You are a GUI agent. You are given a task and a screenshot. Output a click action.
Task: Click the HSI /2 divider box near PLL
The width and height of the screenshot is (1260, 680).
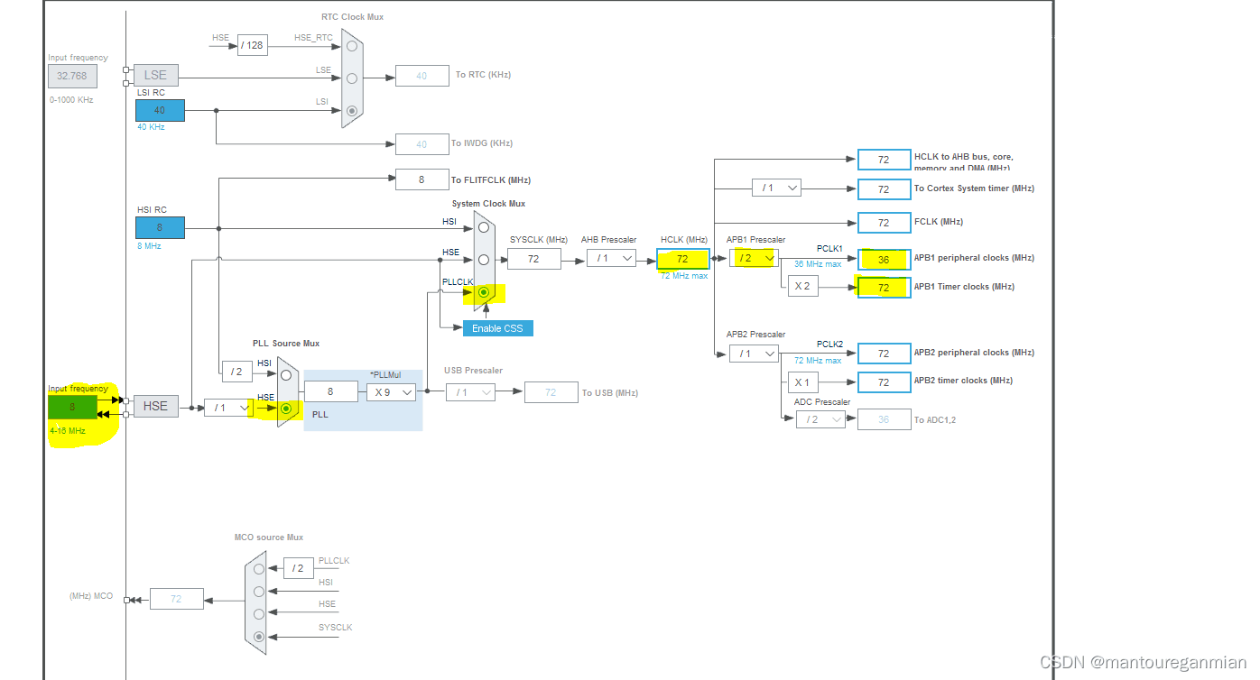[236, 371]
